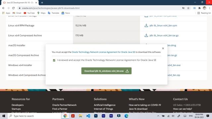The height and width of the screenshot is (119, 212).
Task: Open the Java 16 download footer link
Action: click(138, 109)
